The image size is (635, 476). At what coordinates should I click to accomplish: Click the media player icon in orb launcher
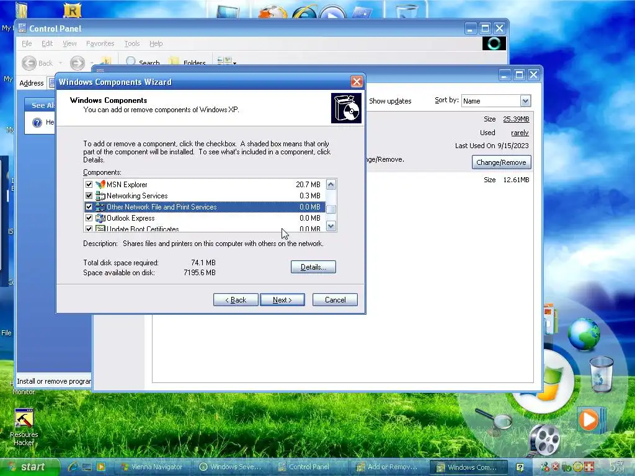[x=591, y=420]
